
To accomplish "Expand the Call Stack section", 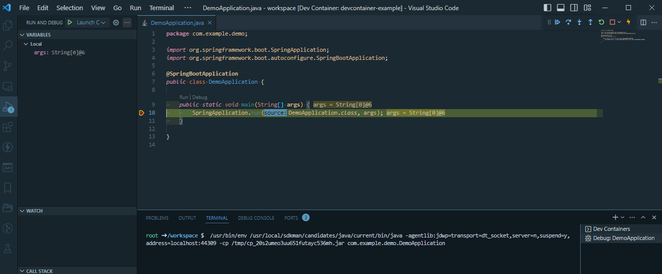I will click(77, 271).
